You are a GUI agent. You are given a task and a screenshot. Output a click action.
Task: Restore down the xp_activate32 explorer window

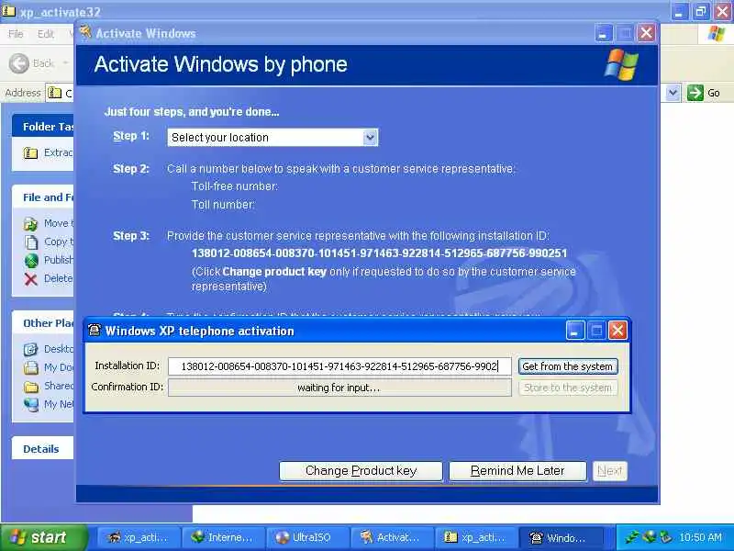tap(701, 11)
